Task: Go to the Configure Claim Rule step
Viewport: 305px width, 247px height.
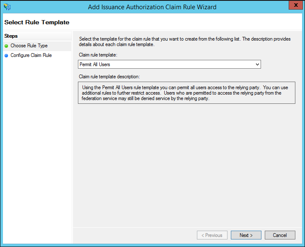Action: [31, 55]
